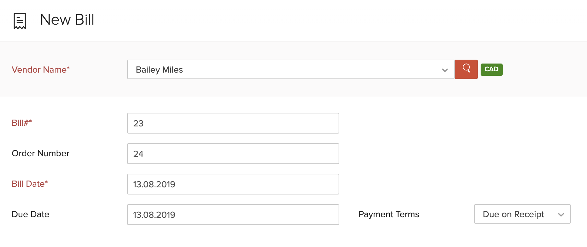Click into the Bill Date input field
The height and width of the screenshot is (247, 587).
(x=233, y=184)
